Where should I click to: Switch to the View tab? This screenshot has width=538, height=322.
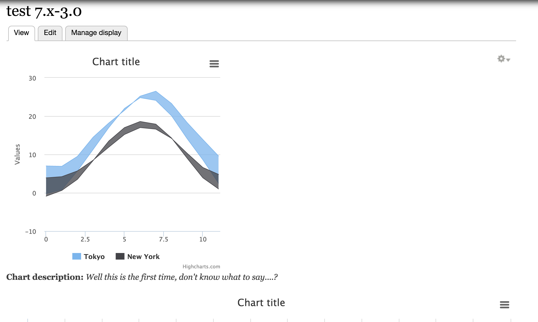click(21, 33)
